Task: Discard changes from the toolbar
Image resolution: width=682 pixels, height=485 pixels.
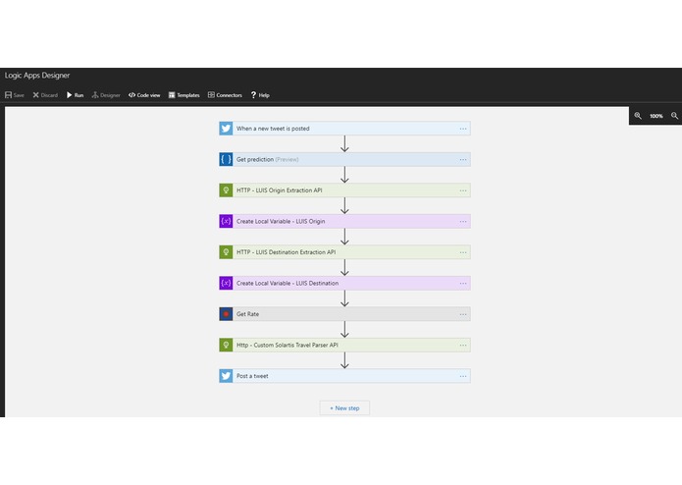Action: click(45, 95)
